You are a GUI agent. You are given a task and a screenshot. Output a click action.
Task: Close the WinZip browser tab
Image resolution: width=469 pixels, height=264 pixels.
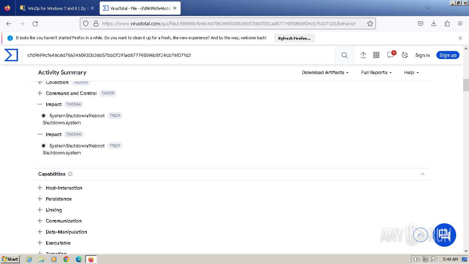pyautogui.click(x=92, y=8)
